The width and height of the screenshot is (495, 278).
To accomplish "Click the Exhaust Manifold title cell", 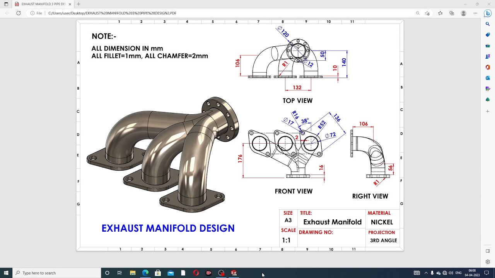I will tap(332, 222).
